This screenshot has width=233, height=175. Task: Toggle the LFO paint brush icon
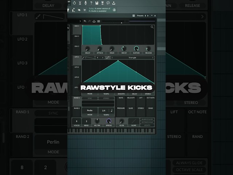pyautogui.click(x=83, y=58)
